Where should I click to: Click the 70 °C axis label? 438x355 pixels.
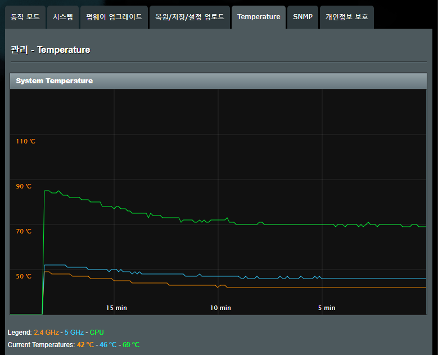[24, 231]
